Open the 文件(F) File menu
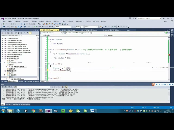The height and width of the screenshot is (130, 174). coord(4,21)
